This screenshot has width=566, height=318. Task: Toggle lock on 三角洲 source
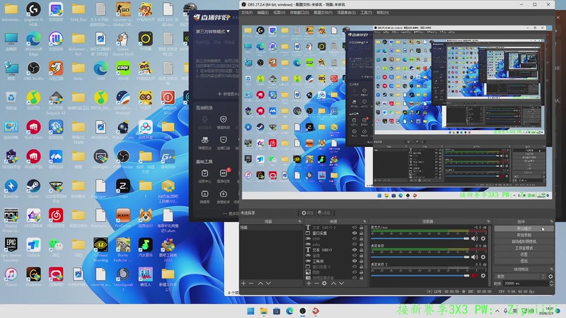tap(362, 261)
